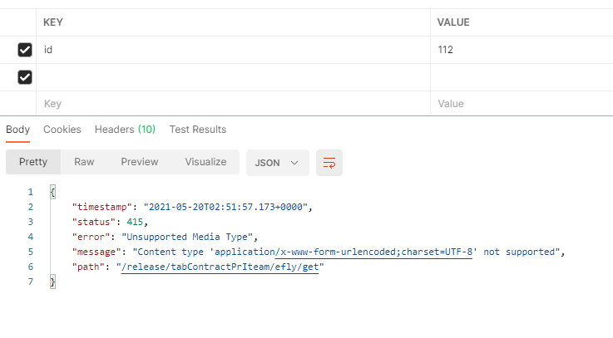Click the timestamp value 2021-05-20T02:51:57.173+0000

225,208
